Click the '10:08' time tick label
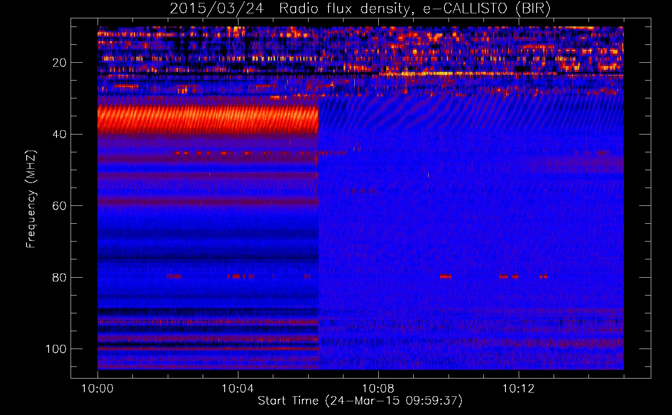This screenshot has width=672, height=415. (378, 389)
